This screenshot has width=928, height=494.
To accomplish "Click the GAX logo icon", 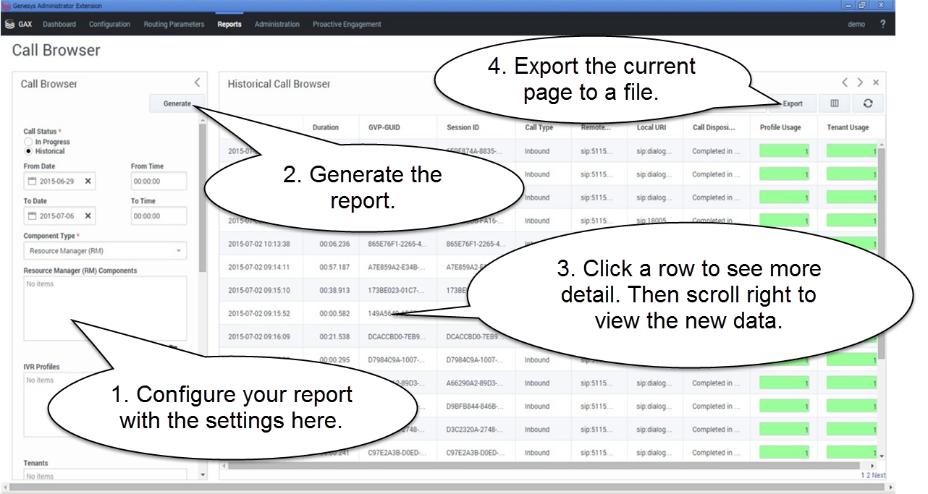I will pos(9,24).
